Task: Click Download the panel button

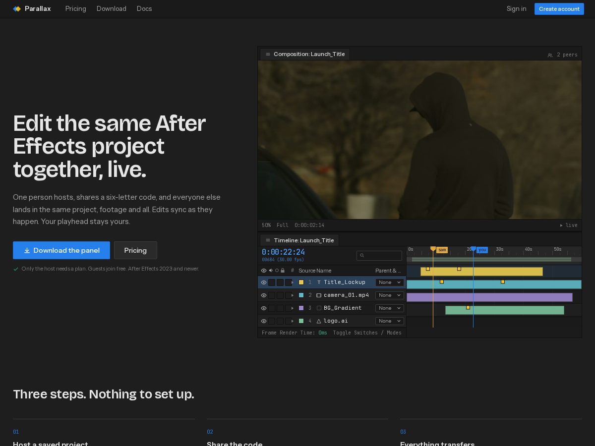Action: coord(61,250)
